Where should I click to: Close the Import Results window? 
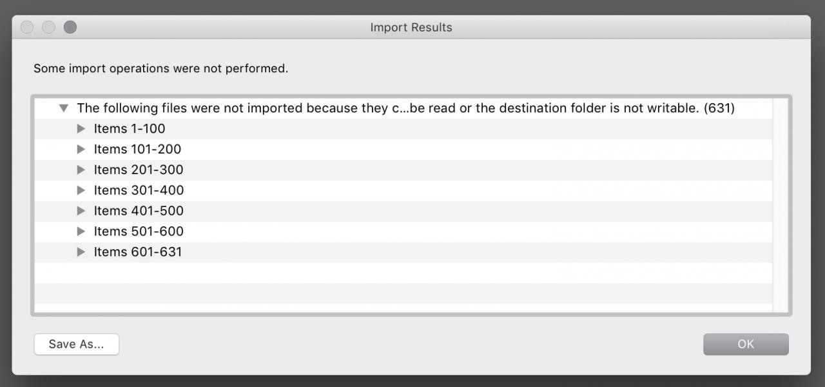click(x=27, y=27)
